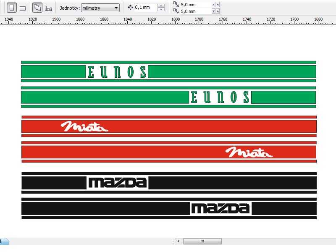Select Miata script in the upper red stripe
Viewport: 336px width, 252px height.
tap(84, 126)
